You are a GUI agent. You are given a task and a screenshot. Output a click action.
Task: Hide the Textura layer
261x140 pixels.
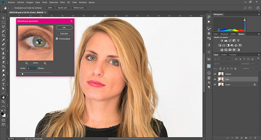215,74
